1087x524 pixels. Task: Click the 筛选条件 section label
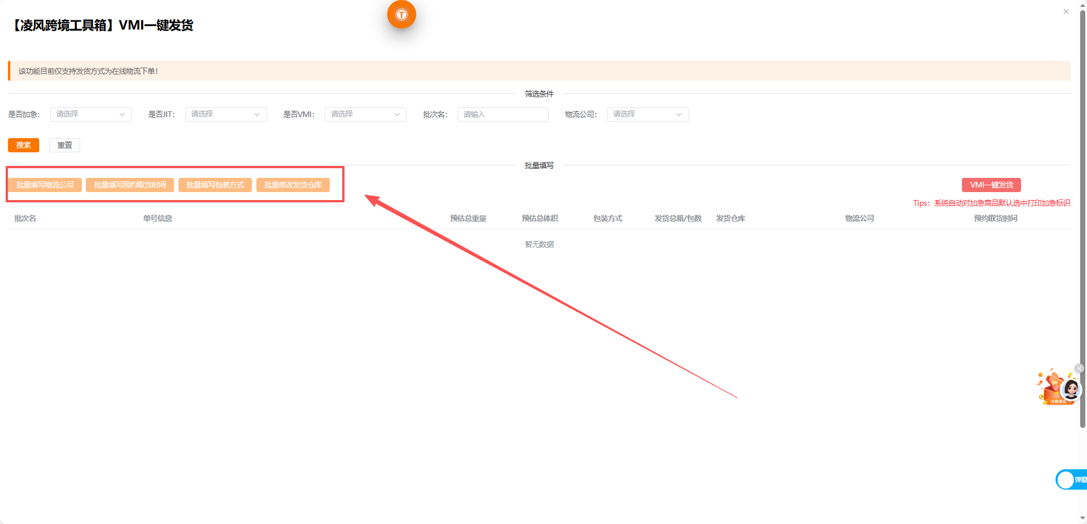tap(539, 94)
